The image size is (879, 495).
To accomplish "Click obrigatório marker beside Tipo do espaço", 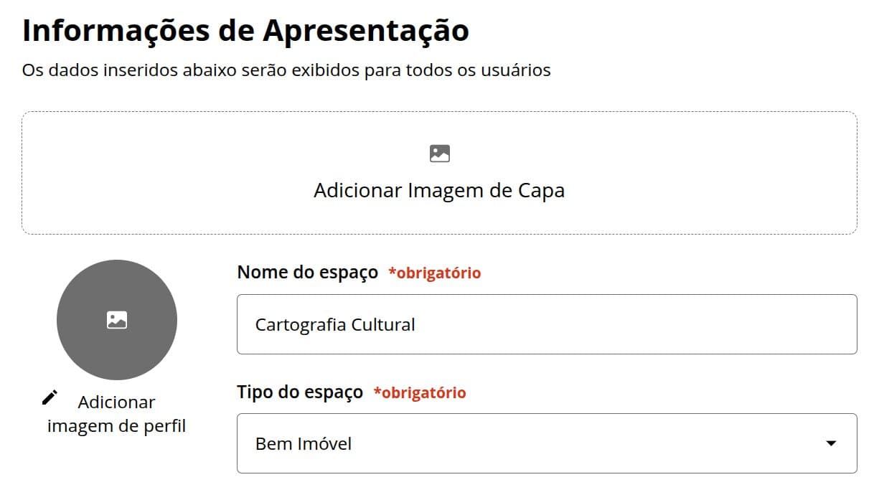I will (x=420, y=393).
